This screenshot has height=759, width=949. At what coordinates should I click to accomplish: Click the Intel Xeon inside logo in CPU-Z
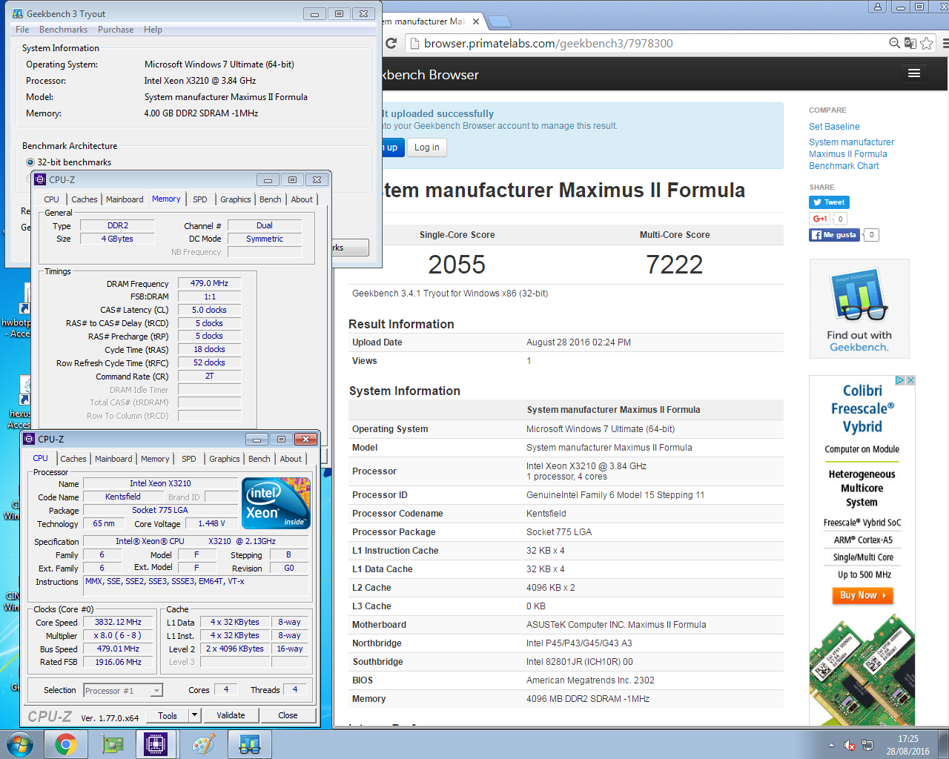(277, 503)
